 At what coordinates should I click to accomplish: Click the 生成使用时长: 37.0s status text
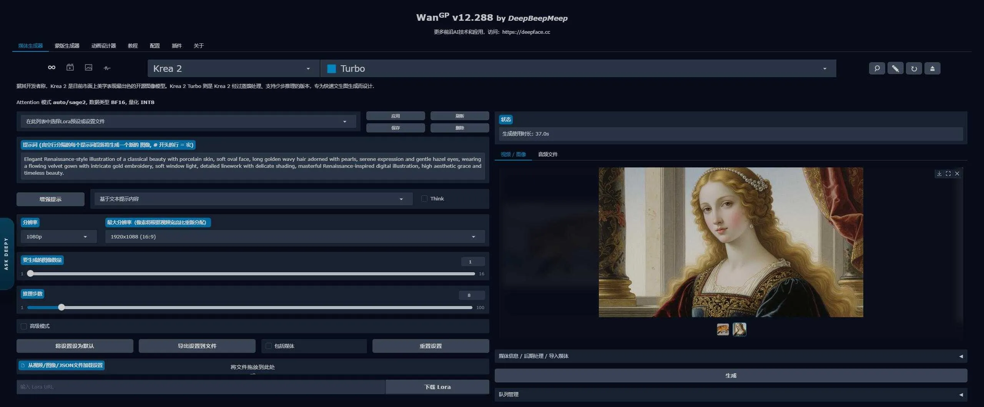click(x=525, y=134)
